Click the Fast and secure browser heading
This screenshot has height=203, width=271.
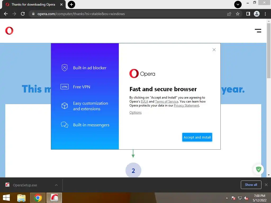click(x=163, y=89)
